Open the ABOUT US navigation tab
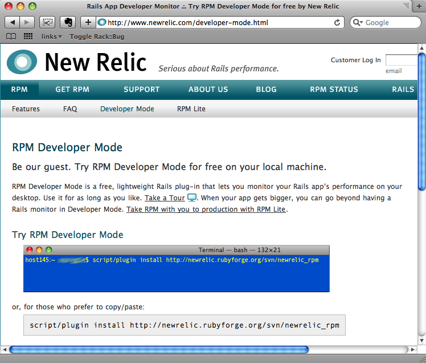 [208, 90]
